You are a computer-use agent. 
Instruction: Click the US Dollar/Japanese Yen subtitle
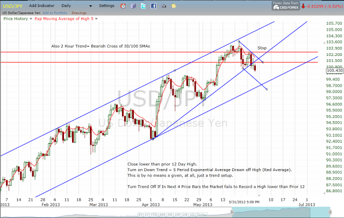[x=21, y=13]
